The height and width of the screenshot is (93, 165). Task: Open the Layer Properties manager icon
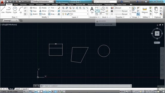[63, 8]
